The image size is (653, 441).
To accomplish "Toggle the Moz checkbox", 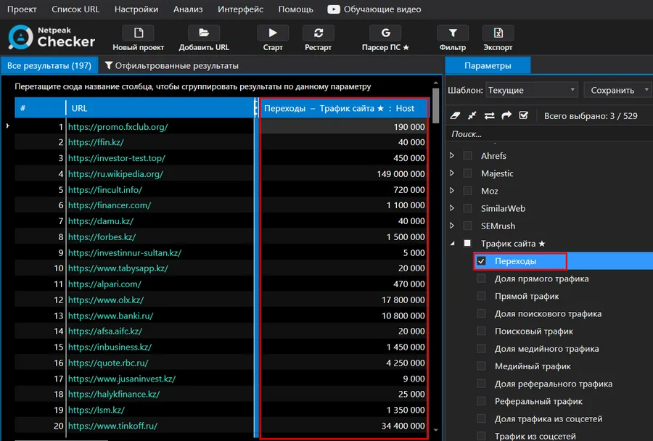I will (x=468, y=190).
